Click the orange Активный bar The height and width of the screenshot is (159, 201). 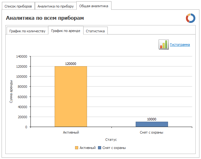[x=71, y=97]
